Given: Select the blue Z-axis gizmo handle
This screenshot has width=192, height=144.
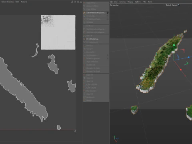Looking at the screenshot, I should (188, 57).
